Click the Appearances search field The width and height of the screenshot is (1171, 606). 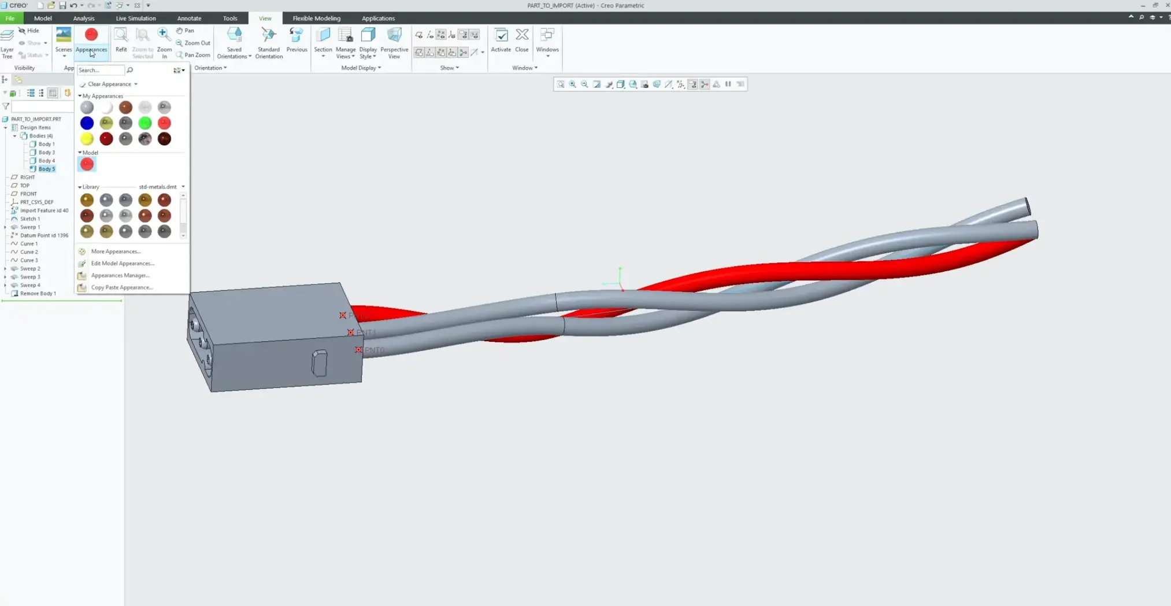(x=101, y=70)
